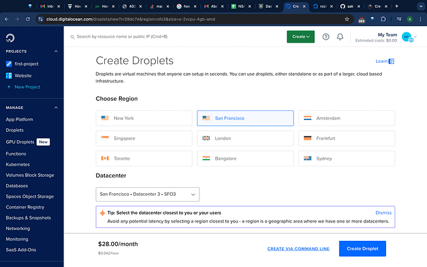
Task: Open Kubernetes in sidebar
Action: [18, 165]
